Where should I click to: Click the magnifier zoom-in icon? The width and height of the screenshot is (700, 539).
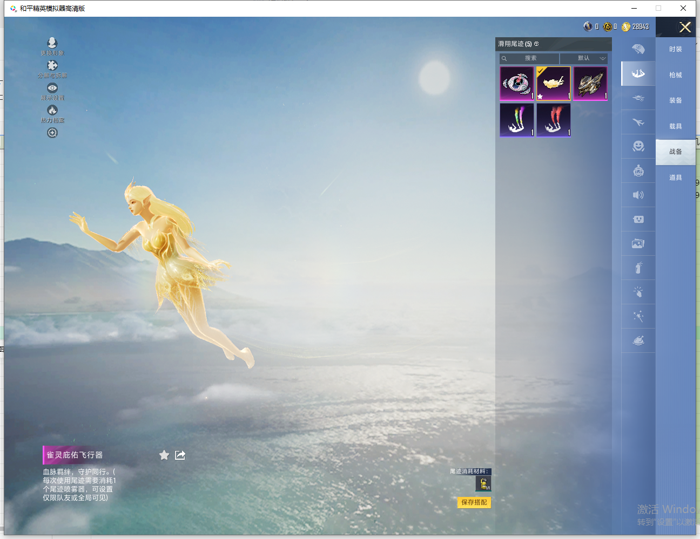point(52,133)
